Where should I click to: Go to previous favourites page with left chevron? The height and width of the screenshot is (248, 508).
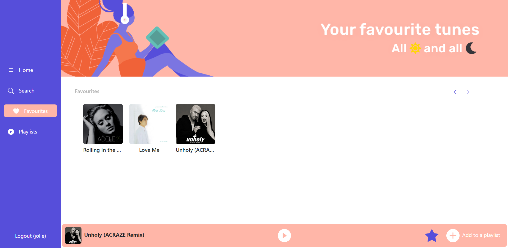tap(455, 92)
